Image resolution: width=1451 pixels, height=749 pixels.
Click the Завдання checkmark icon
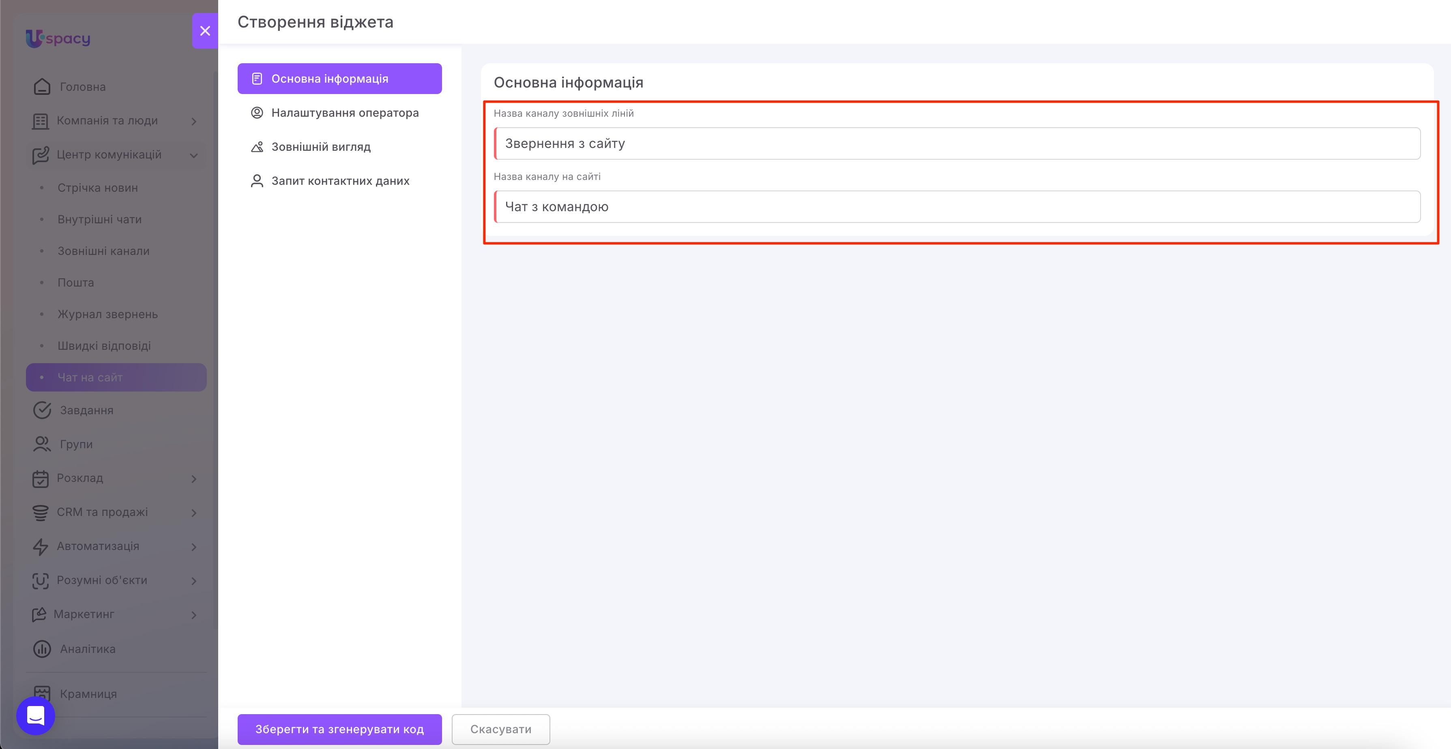(42, 410)
